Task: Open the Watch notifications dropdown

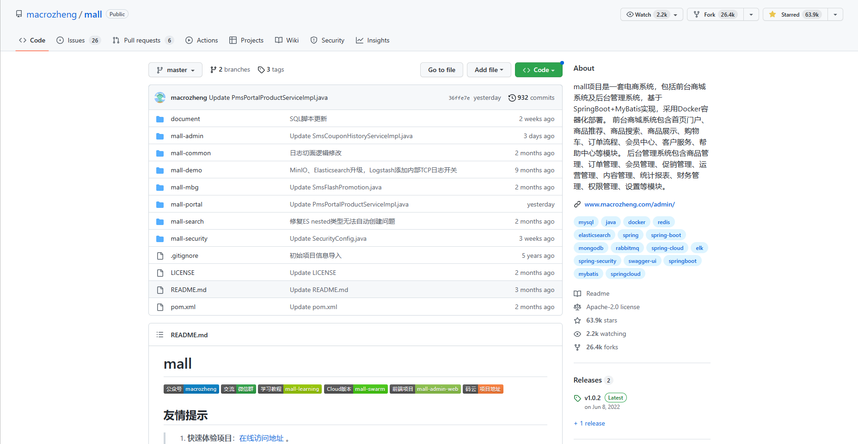Action: 651,14
